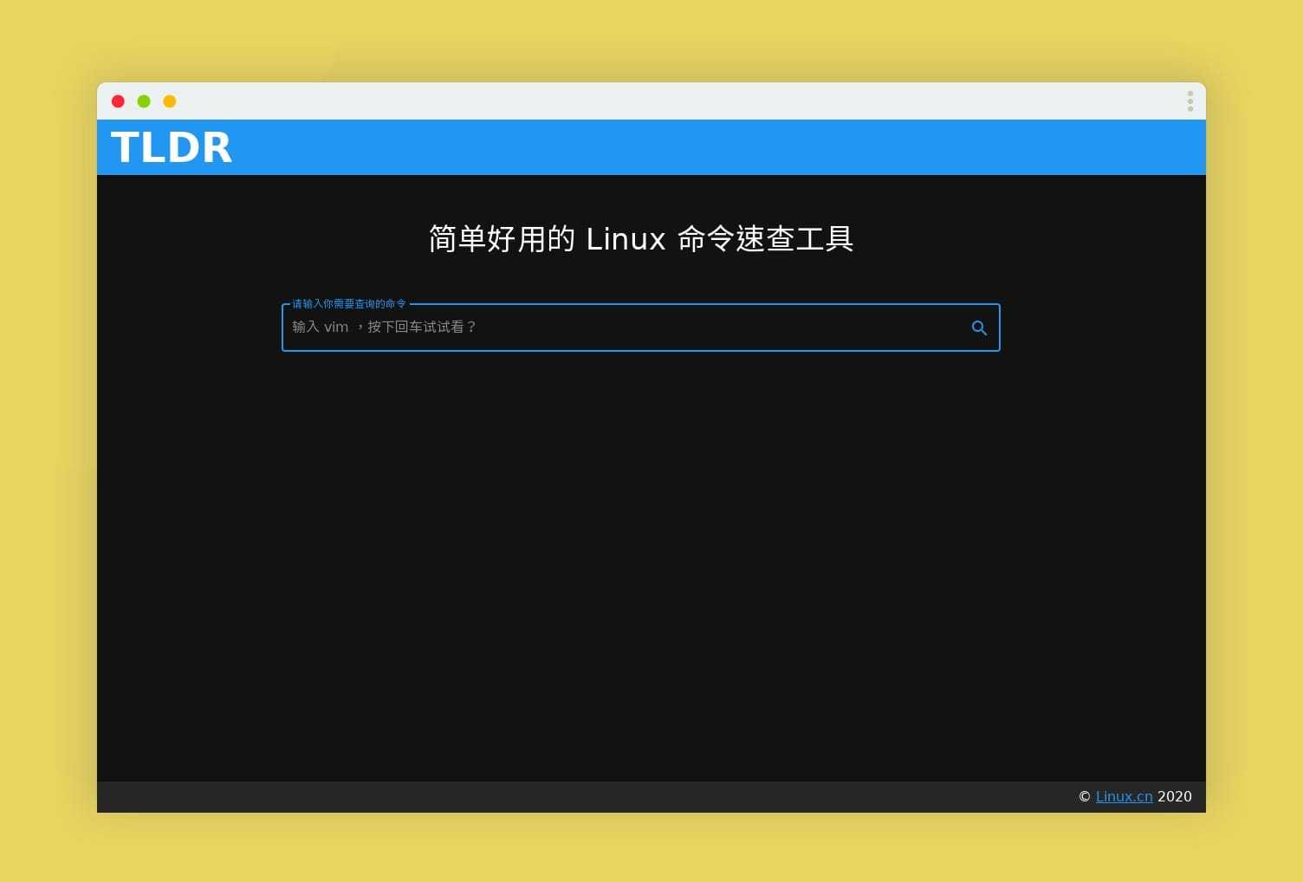Click the search icon inside the input box

tap(979, 328)
